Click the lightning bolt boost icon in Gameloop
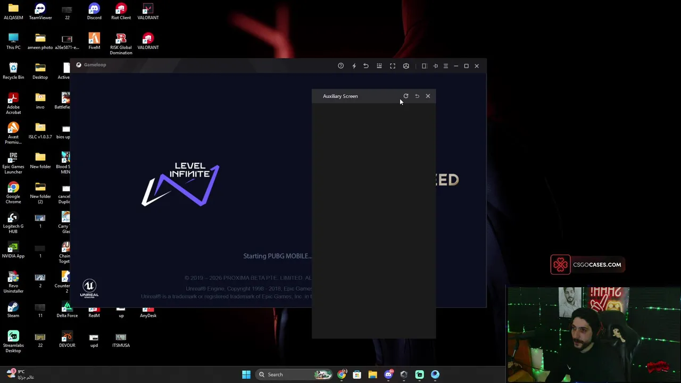Image resolution: width=681 pixels, height=383 pixels. [x=354, y=66]
